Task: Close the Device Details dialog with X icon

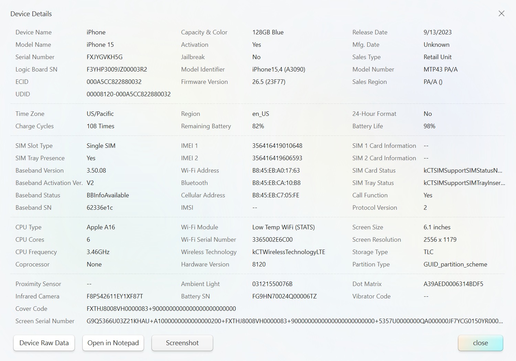Action: 502,13
